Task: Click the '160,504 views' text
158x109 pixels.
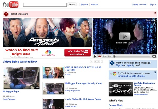Action: click(x=71, y=104)
